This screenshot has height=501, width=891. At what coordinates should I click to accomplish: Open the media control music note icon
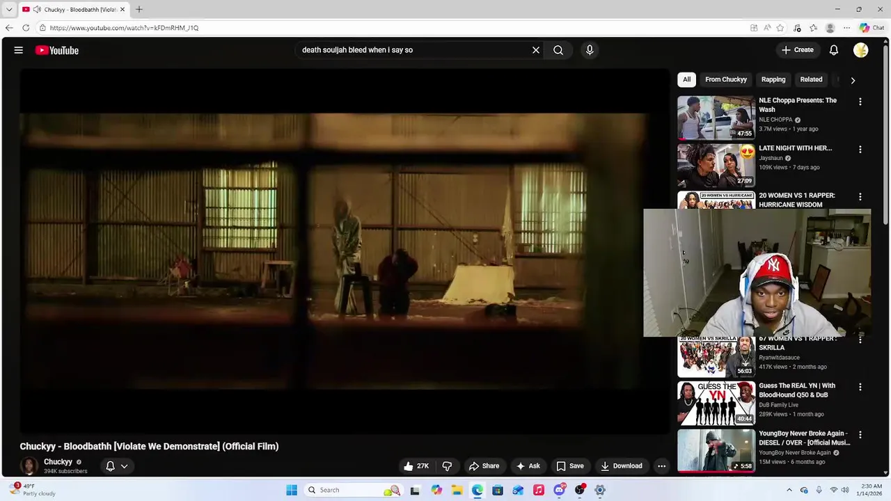point(797,28)
